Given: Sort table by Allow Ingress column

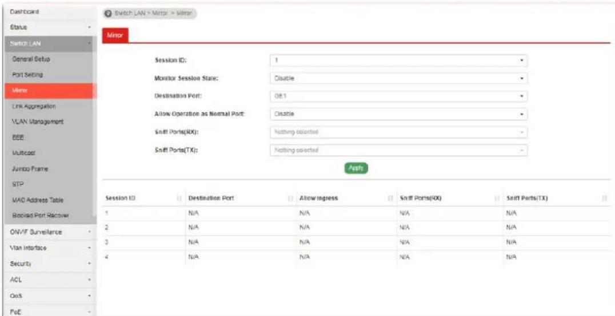Looking at the screenshot, I should pyautogui.click(x=391, y=198).
